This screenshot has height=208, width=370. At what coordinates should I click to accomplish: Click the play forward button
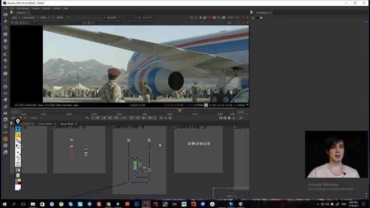pos(132,118)
